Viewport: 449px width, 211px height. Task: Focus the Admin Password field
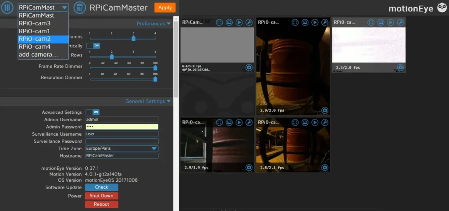point(122,127)
